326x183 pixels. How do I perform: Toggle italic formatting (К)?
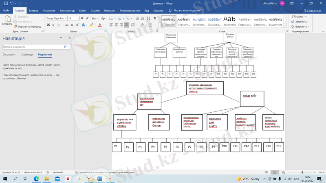53,25
